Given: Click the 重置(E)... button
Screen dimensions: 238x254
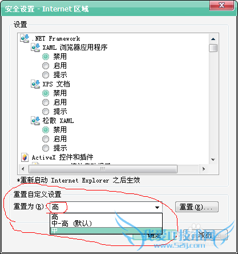Looking at the screenshot, I should click(197, 207).
